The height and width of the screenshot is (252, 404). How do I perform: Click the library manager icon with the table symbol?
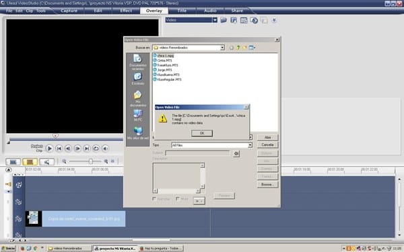(x=244, y=20)
